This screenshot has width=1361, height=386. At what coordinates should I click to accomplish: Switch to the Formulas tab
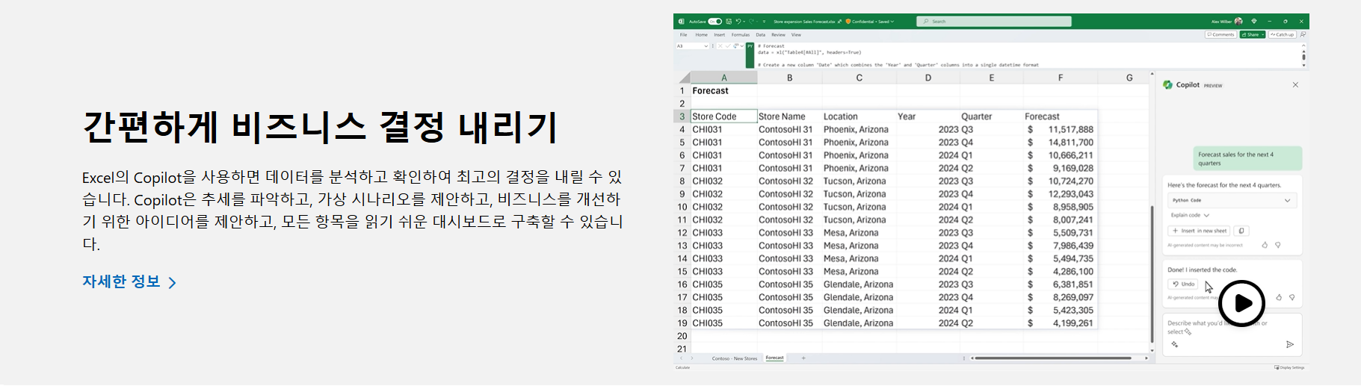pyautogui.click(x=740, y=34)
